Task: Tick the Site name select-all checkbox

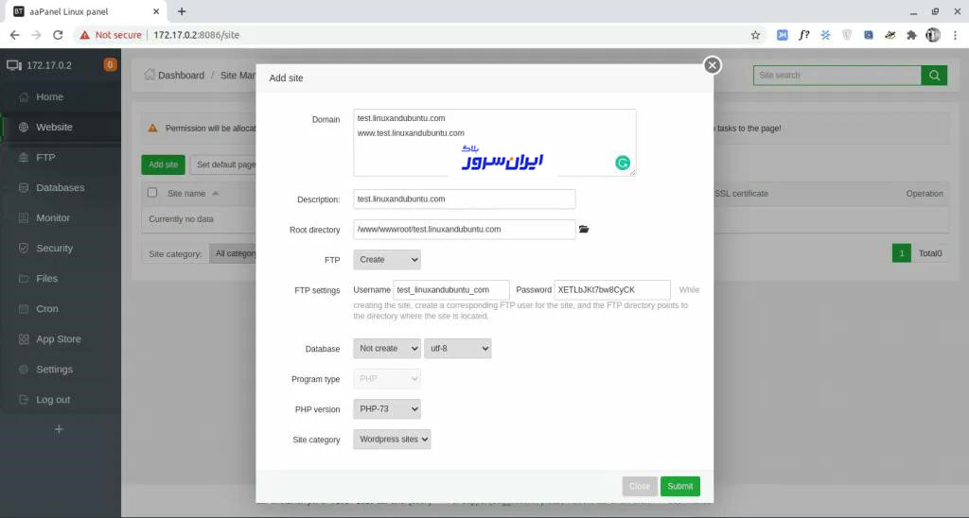Action: click(x=152, y=193)
